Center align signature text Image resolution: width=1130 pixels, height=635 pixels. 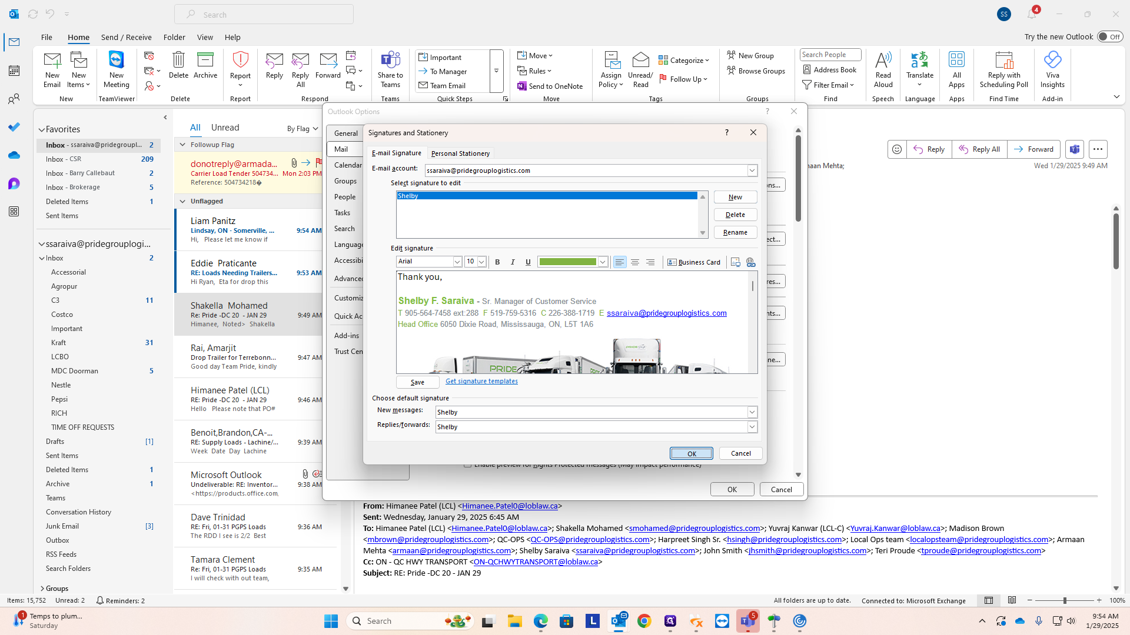(635, 262)
